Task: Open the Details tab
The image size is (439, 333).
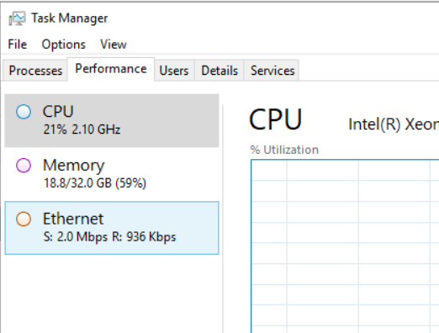Action: (219, 71)
